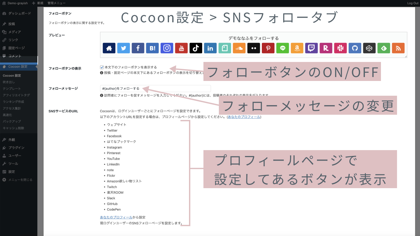This screenshot has width=420, height=236.
Task: Open 投稿 menu in the sidebar
Action: tap(19, 24)
